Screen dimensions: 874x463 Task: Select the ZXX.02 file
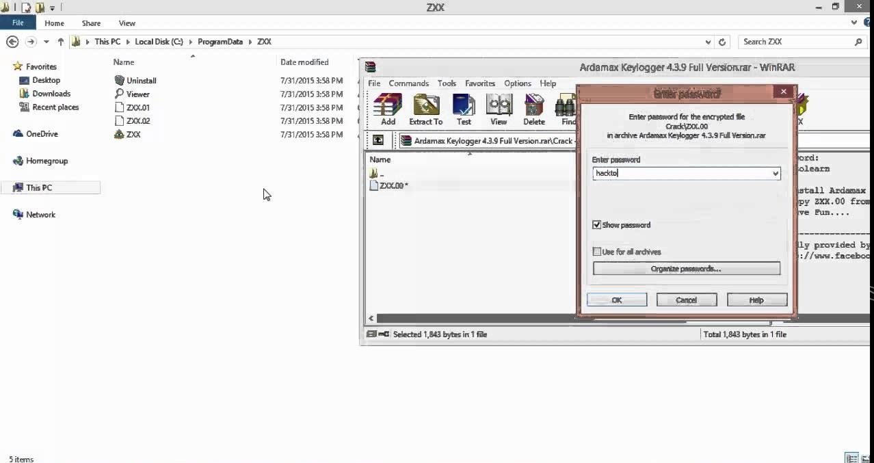click(x=133, y=121)
